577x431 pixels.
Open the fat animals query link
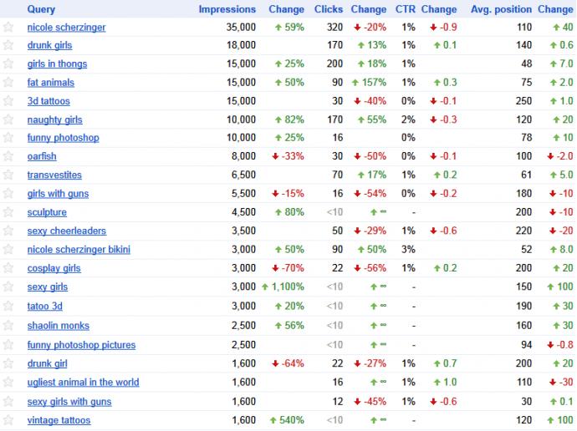click(51, 83)
